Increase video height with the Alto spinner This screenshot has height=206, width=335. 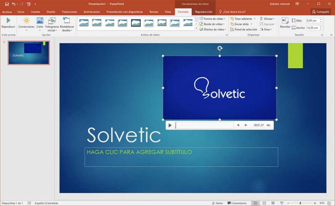(321, 20)
